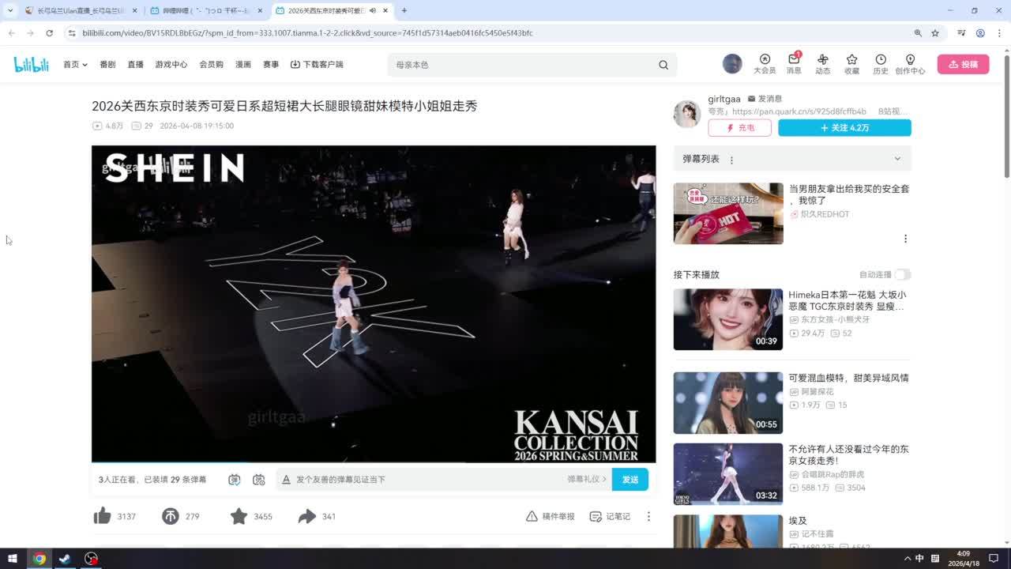
Task: Open the 首页 dropdown menu
Action: click(x=75, y=65)
